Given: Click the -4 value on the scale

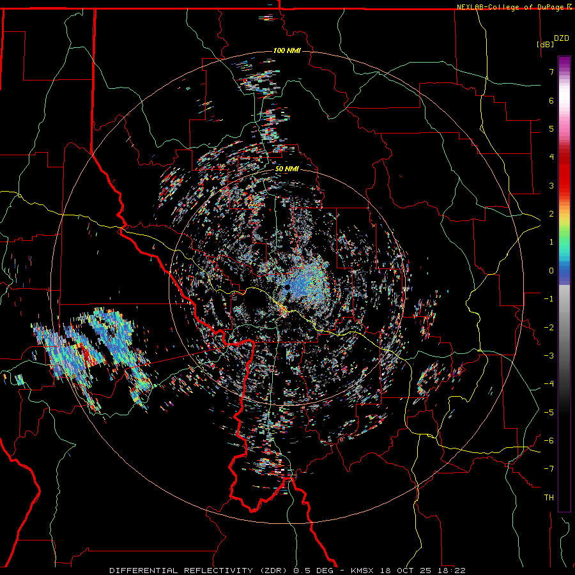Looking at the screenshot, I should point(549,383).
